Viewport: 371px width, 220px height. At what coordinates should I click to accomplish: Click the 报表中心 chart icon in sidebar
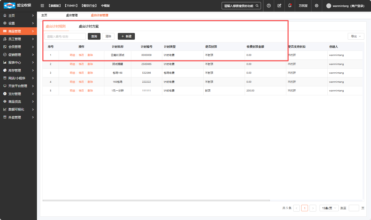pyautogui.click(x=5, y=62)
